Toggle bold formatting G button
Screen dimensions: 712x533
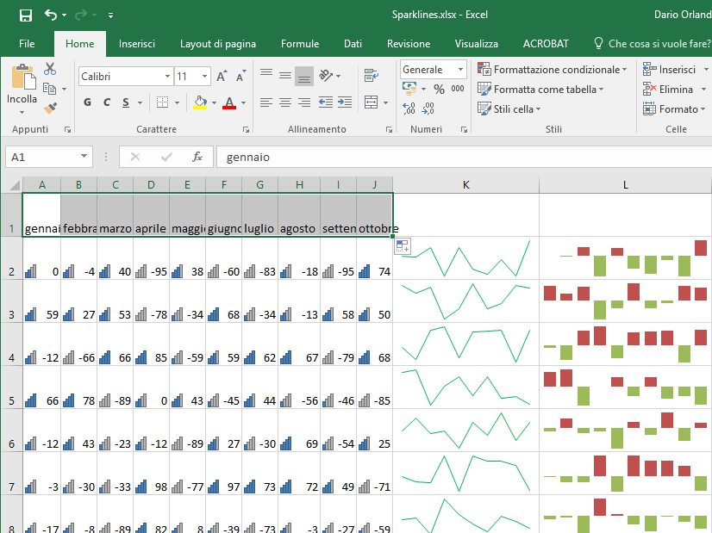[x=87, y=102]
